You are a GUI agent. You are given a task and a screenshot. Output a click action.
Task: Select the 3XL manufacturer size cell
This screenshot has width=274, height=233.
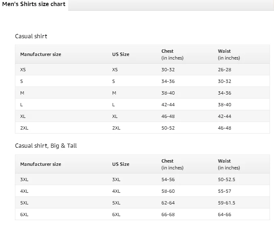coord(24,179)
